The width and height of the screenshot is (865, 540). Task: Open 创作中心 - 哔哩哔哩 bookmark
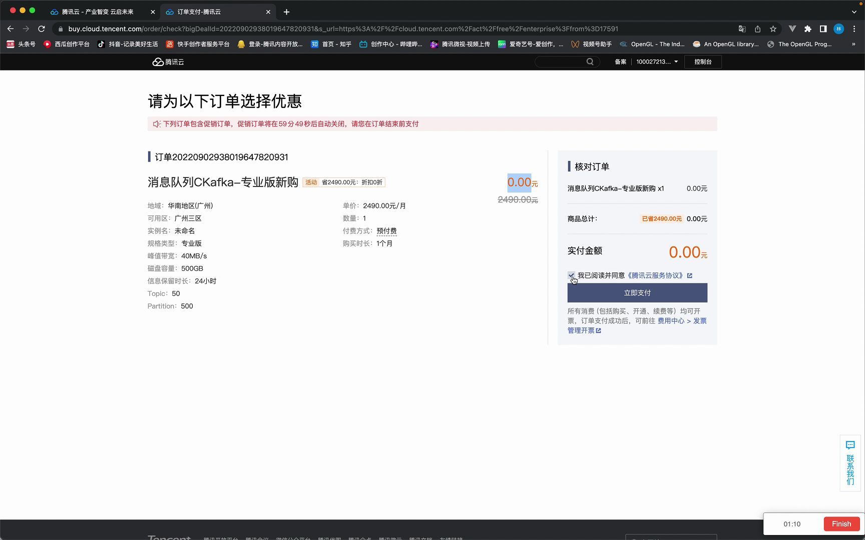click(391, 44)
